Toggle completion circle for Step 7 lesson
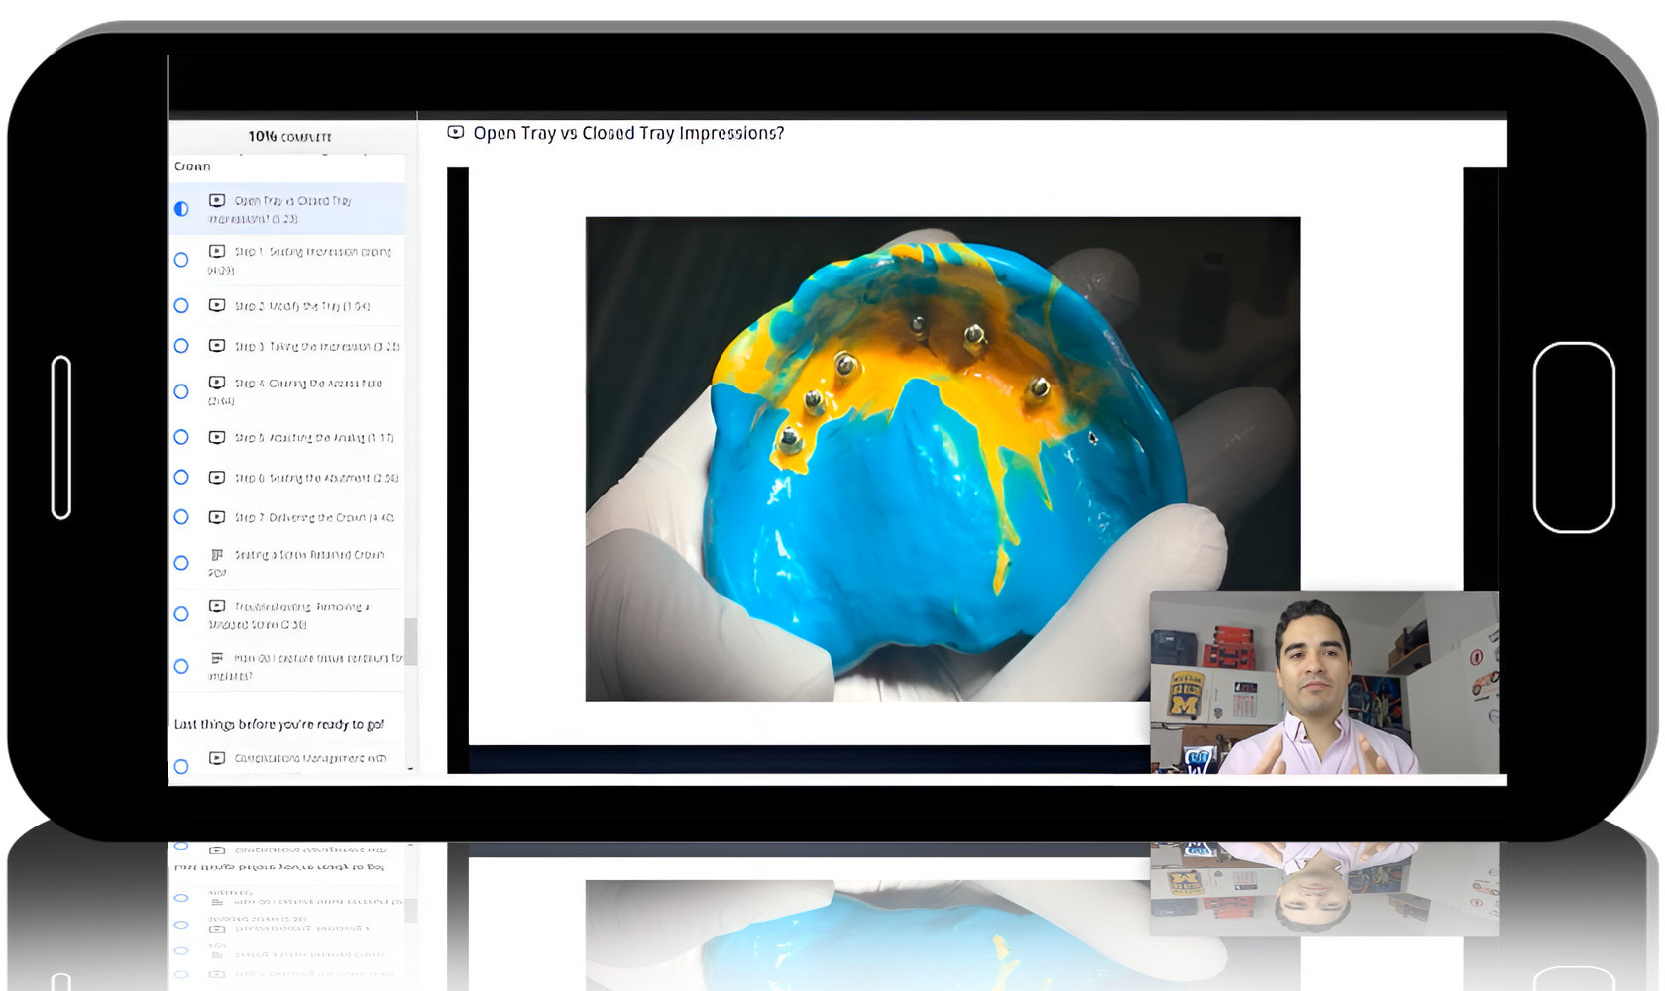Viewport: 1665px width, 991px height. pos(181,517)
